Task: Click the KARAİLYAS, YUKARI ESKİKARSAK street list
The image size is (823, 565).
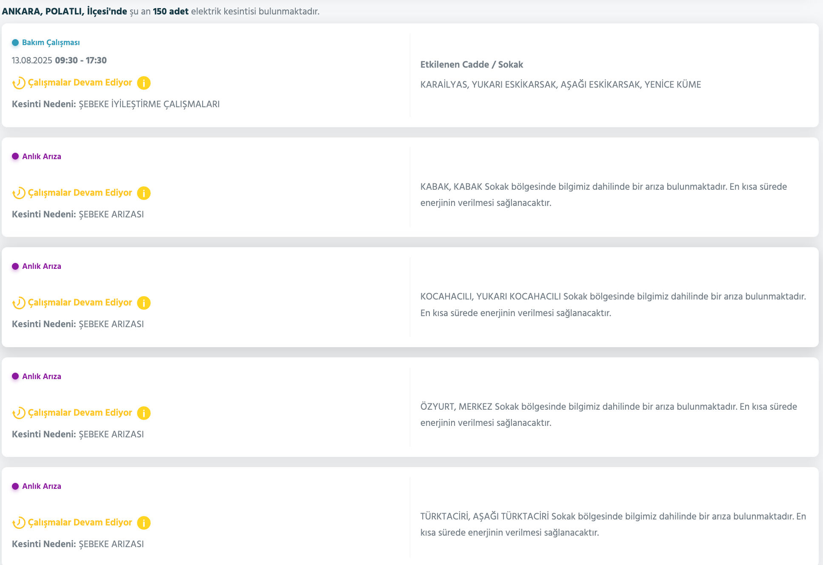Action: click(560, 85)
